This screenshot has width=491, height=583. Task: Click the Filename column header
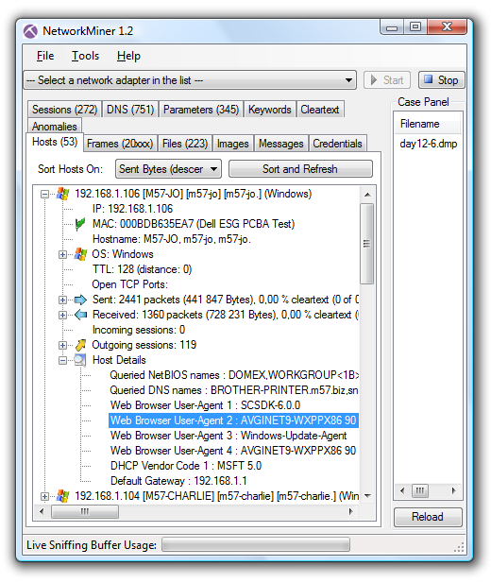428,124
